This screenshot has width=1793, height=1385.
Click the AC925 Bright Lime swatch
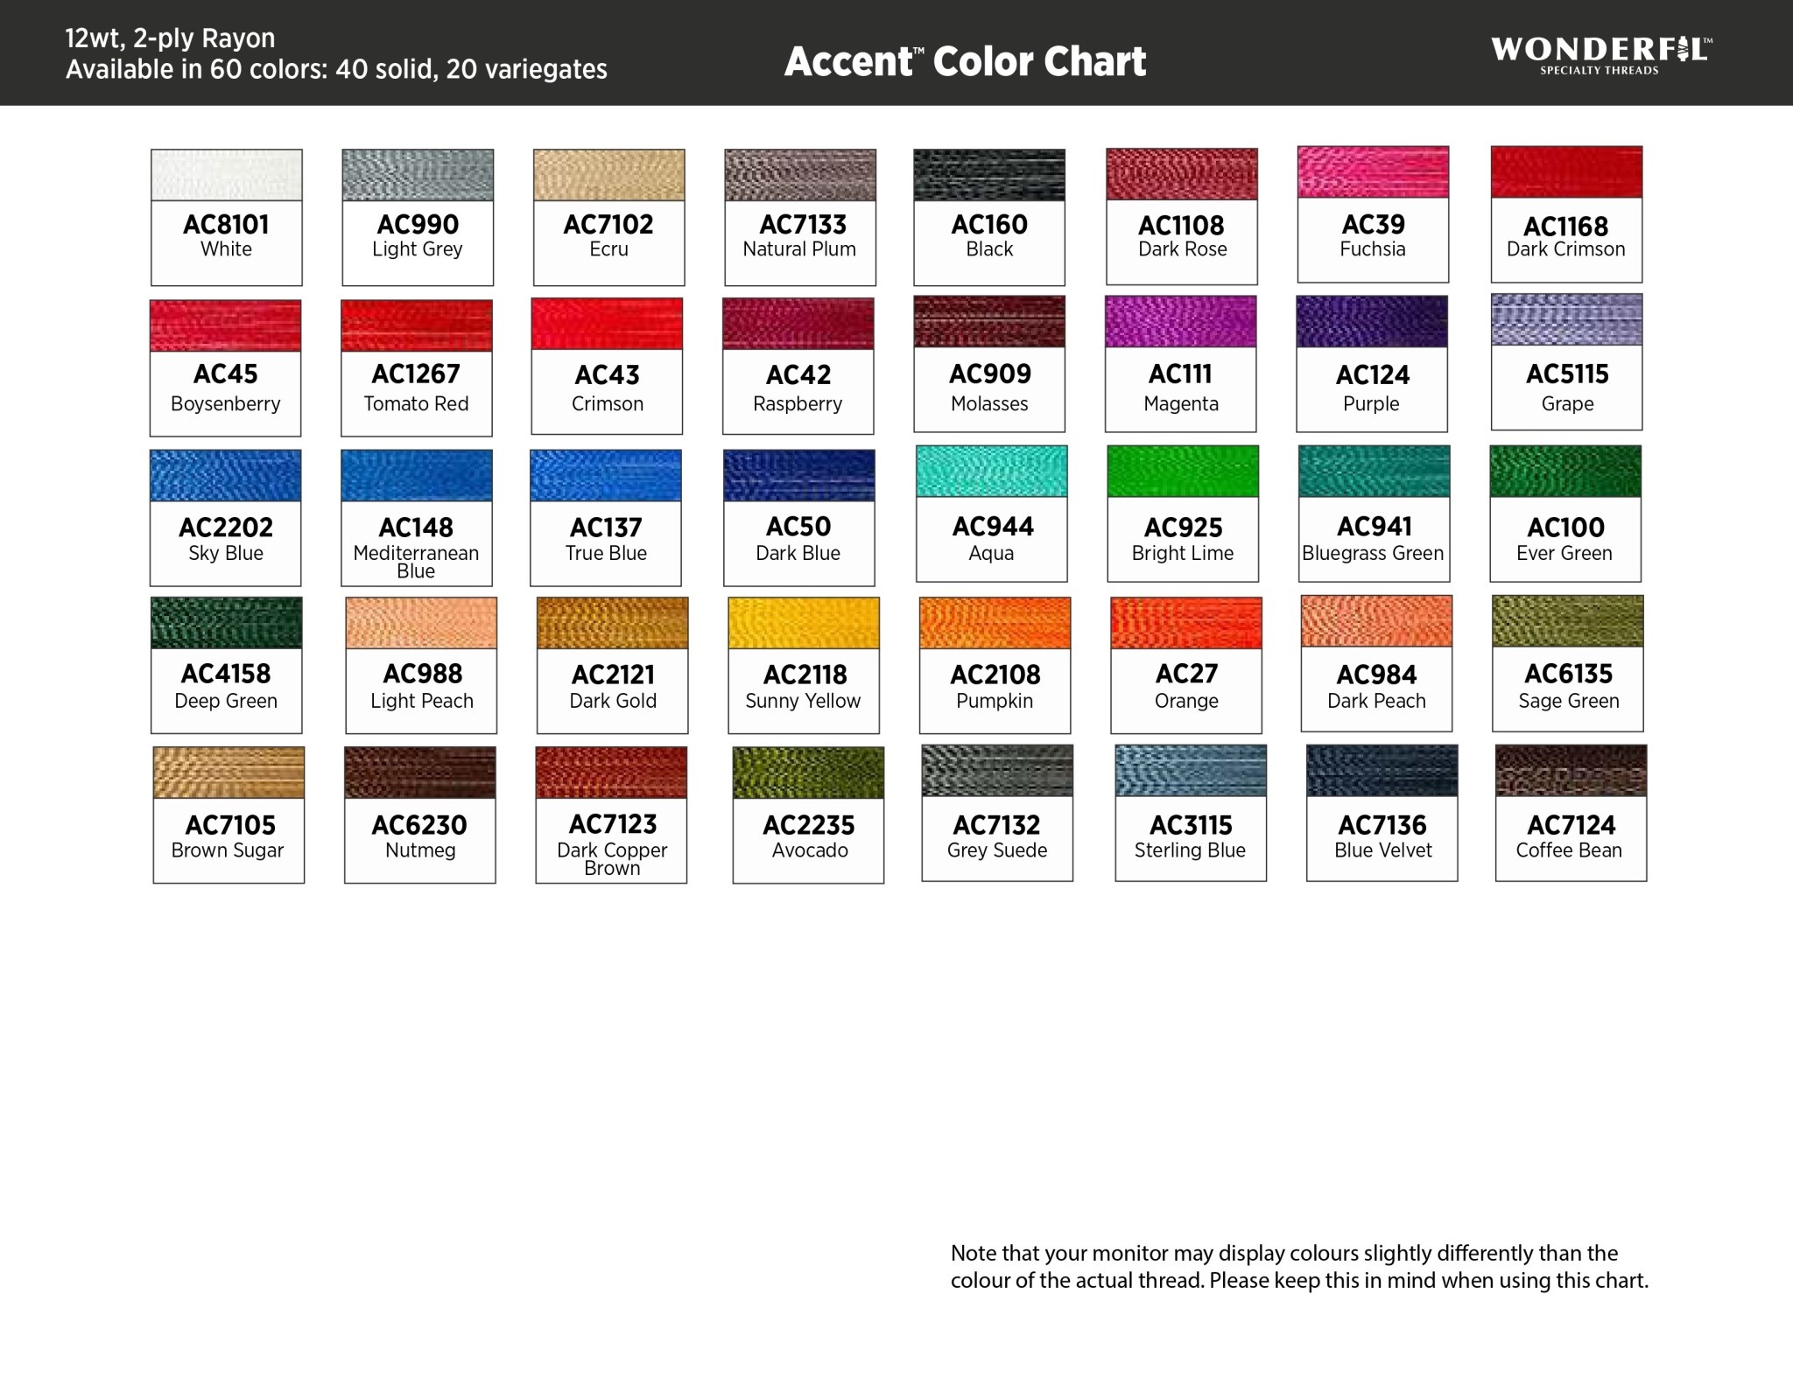click(x=1183, y=514)
